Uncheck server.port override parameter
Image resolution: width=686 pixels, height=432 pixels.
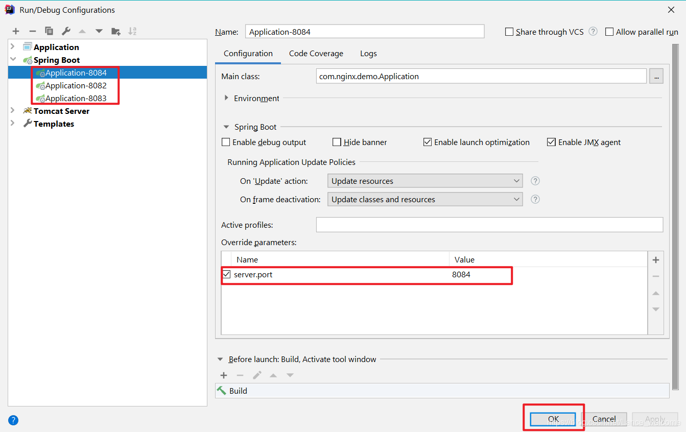click(x=227, y=274)
